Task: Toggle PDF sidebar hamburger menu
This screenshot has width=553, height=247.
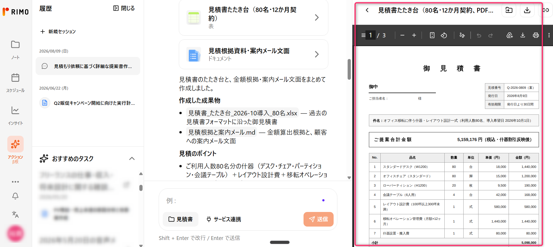Action: (x=363, y=35)
